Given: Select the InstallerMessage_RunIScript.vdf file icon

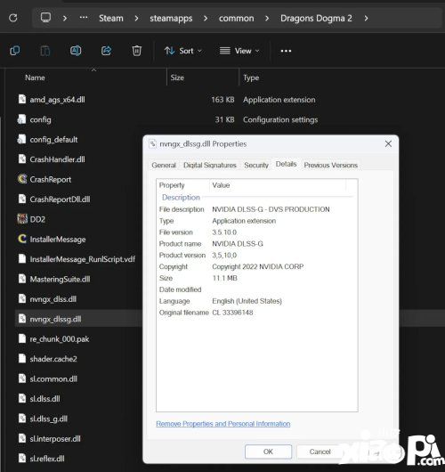Looking at the screenshot, I should point(22,259).
